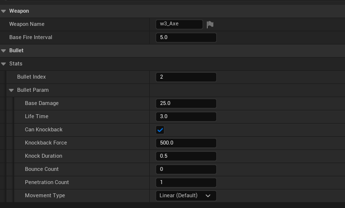
Task: Edit the Base Damage value 25.0
Action: (186, 103)
